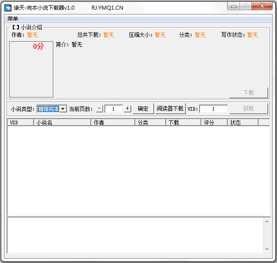This screenshot has width=277, height=263.
Task: Click the 暂无 value beside 写作状态
Action: pos(253,35)
